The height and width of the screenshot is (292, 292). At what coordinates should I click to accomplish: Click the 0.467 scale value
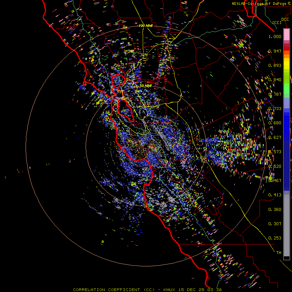point(275,181)
